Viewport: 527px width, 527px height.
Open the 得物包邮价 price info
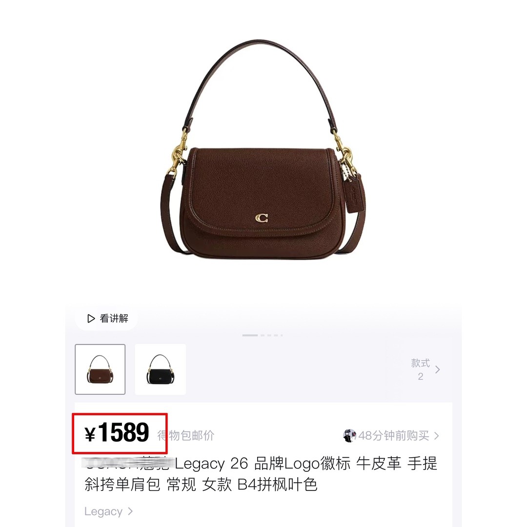click(185, 436)
